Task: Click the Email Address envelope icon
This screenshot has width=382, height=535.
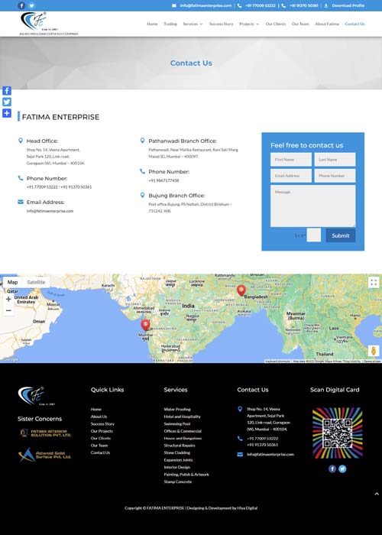Action: tap(21, 202)
